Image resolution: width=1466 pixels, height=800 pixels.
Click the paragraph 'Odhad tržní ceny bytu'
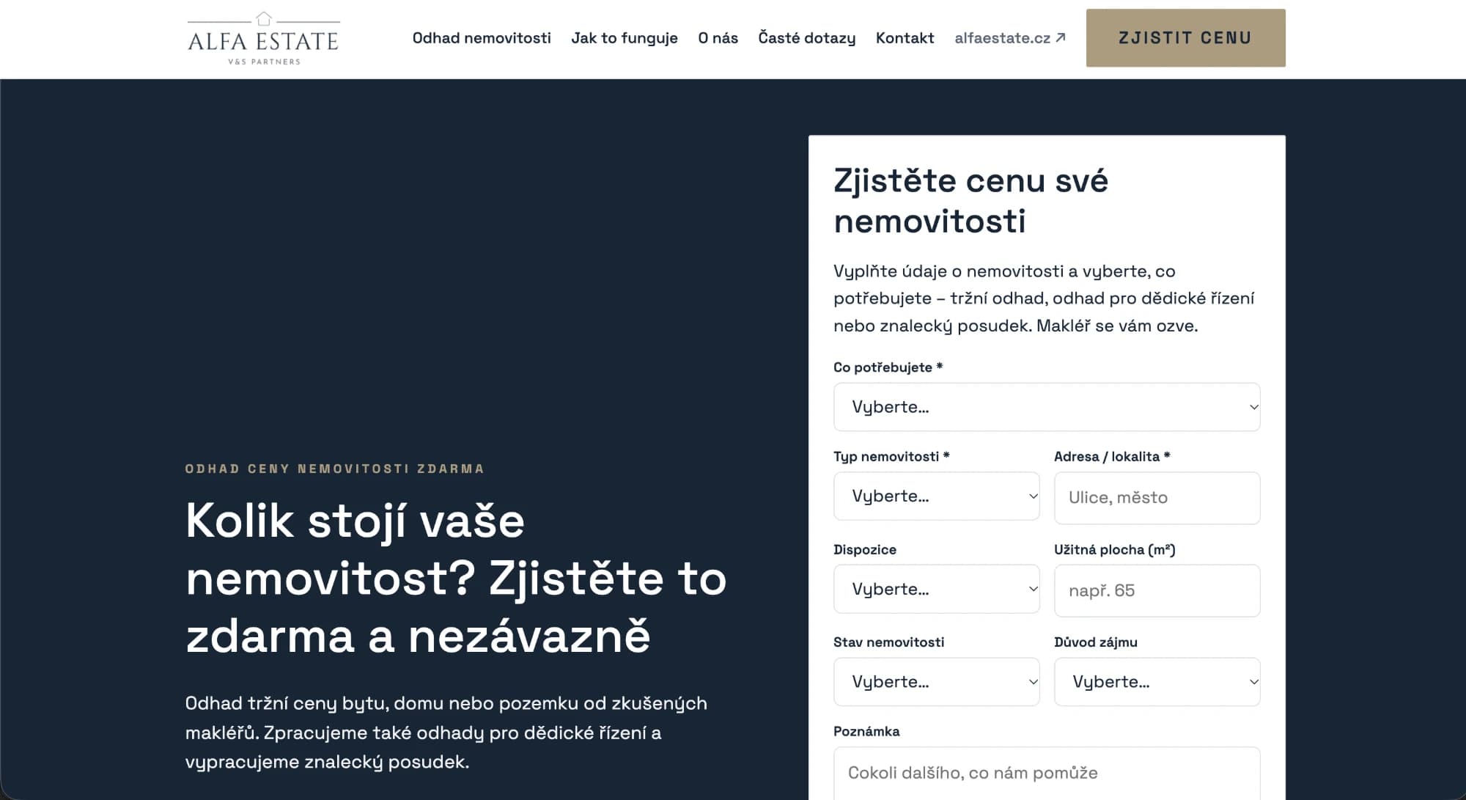pos(446,733)
